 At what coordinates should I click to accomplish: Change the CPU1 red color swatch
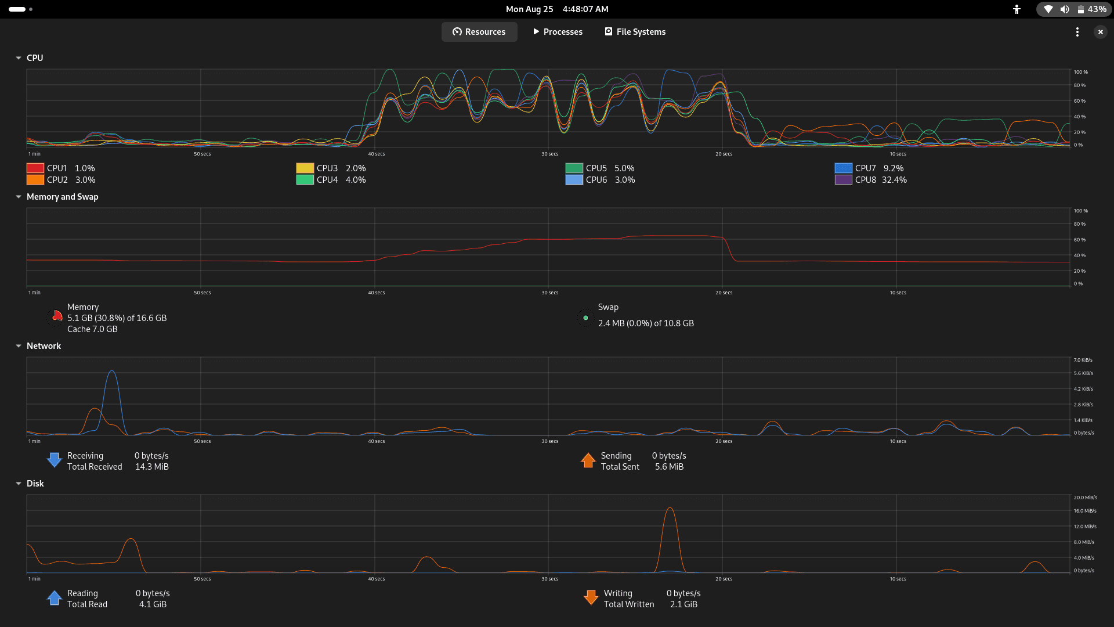[35, 168]
